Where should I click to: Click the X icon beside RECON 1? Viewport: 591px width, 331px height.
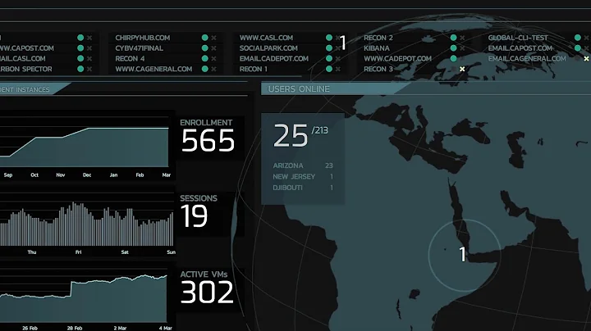[338, 69]
